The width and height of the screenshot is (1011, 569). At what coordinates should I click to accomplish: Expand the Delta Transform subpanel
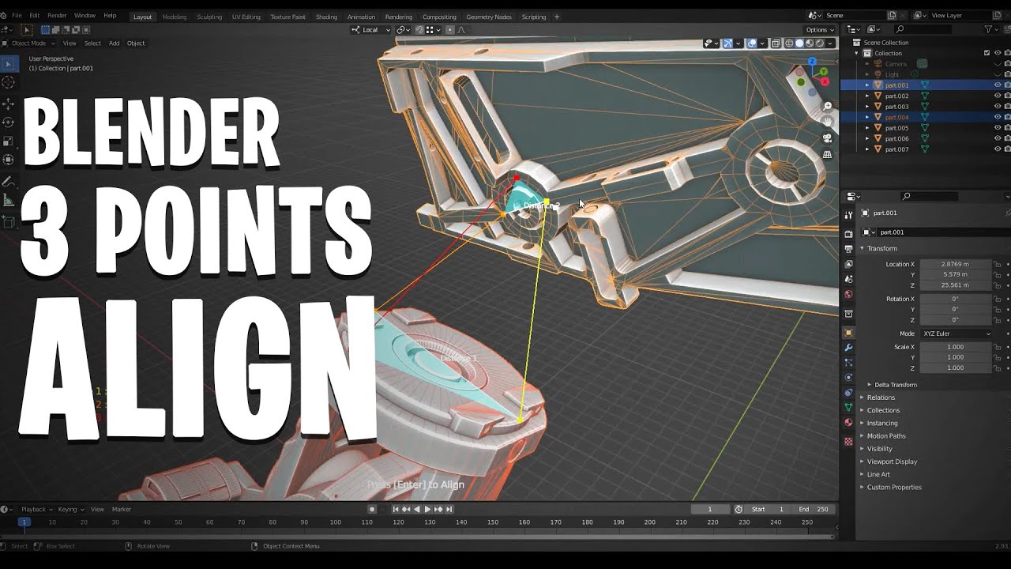click(870, 385)
